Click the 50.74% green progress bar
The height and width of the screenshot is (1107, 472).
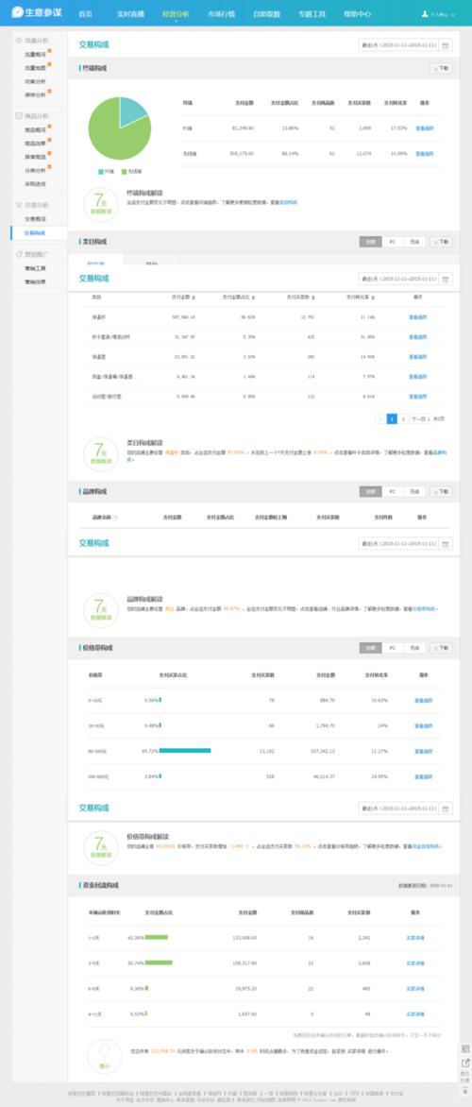[x=159, y=962]
